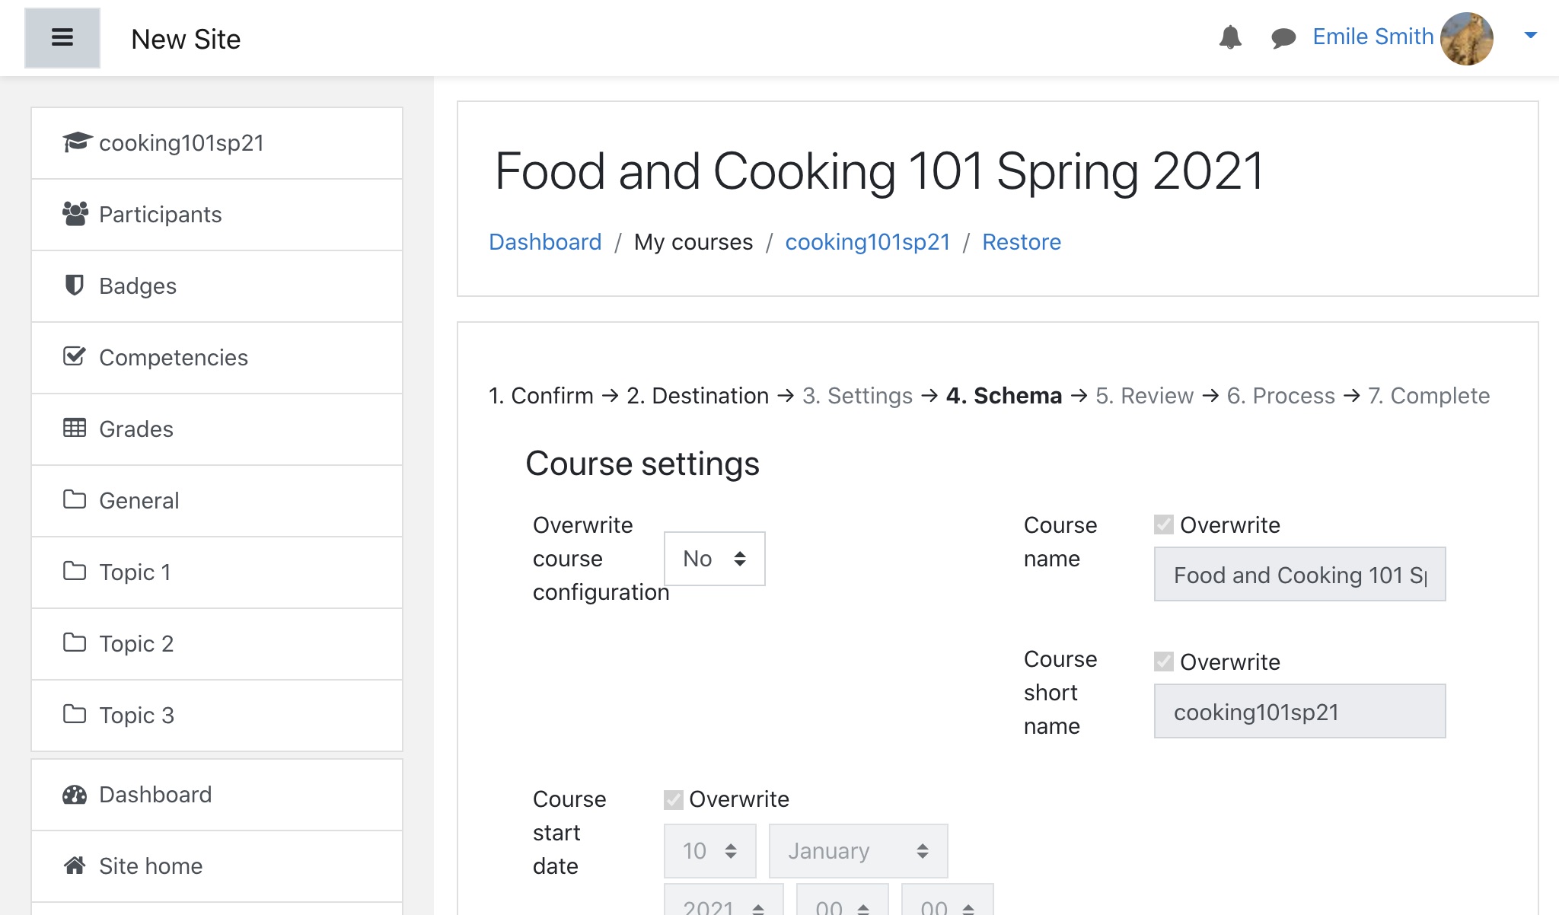Viewport: 1559px width, 915px height.
Task: Open the messages speech bubble icon
Action: [1283, 38]
